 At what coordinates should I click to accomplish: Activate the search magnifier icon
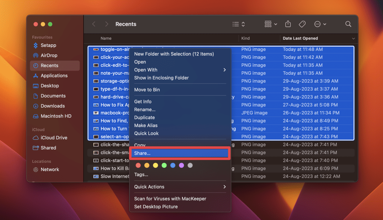pos(348,24)
